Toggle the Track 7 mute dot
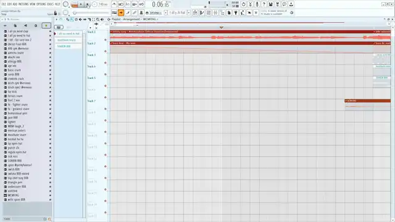Screen dimensions: 395x222 (106, 109)
